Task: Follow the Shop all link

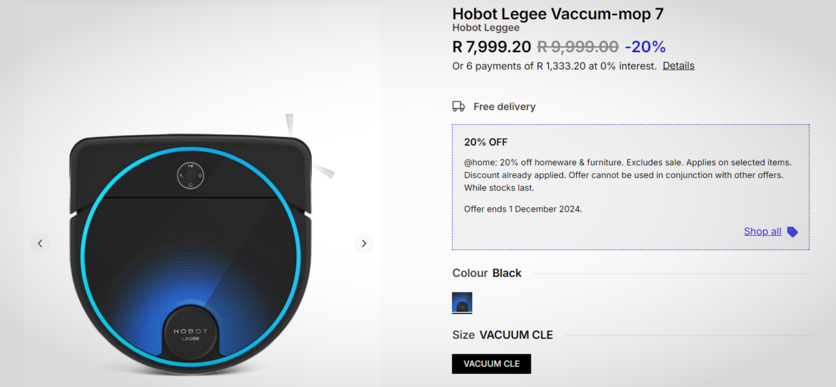Action: click(762, 231)
